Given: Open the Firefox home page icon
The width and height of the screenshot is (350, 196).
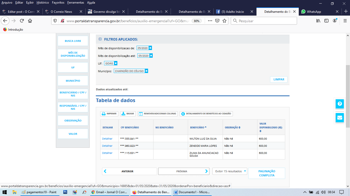Looking at the screenshot, I should [30, 21].
